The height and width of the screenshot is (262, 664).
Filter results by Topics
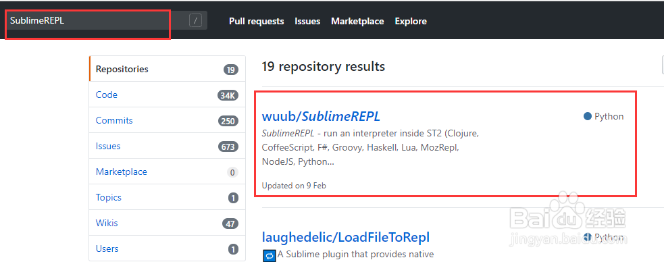pyautogui.click(x=168, y=197)
